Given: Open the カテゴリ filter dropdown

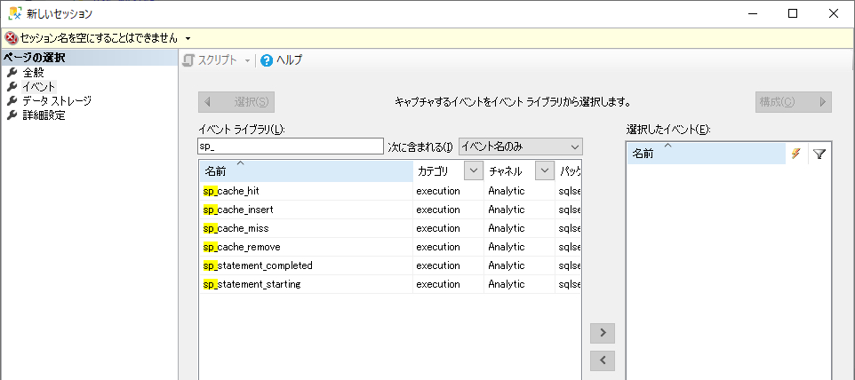Looking at the screenshot, I should (x=474, y=170).
